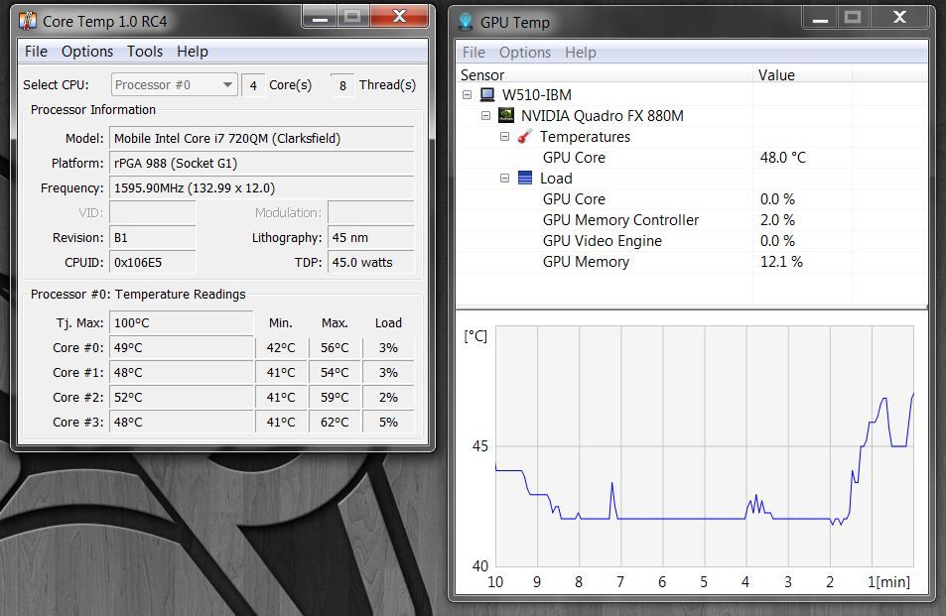
Task: Close the GPU Temp window
Action: click(899, 17)
